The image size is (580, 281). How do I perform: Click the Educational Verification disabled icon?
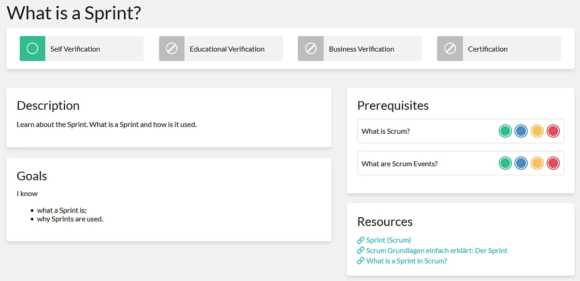(x=172, y=49)
